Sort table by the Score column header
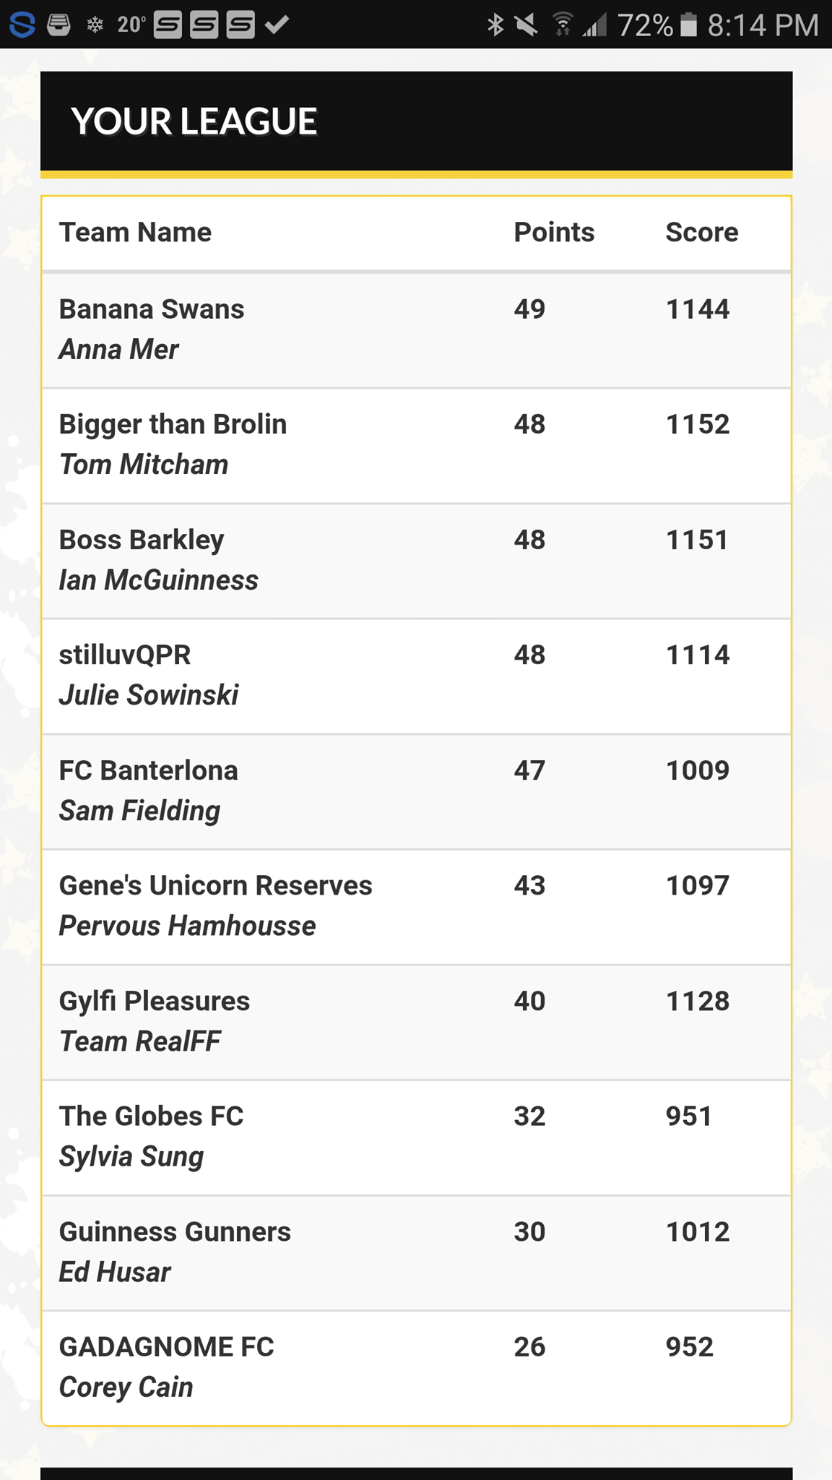 701,233
